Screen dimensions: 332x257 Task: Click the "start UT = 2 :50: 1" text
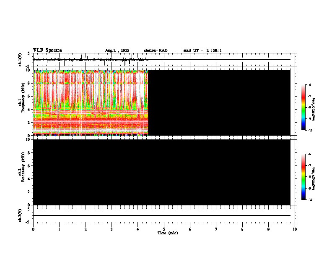coord(202,50)
